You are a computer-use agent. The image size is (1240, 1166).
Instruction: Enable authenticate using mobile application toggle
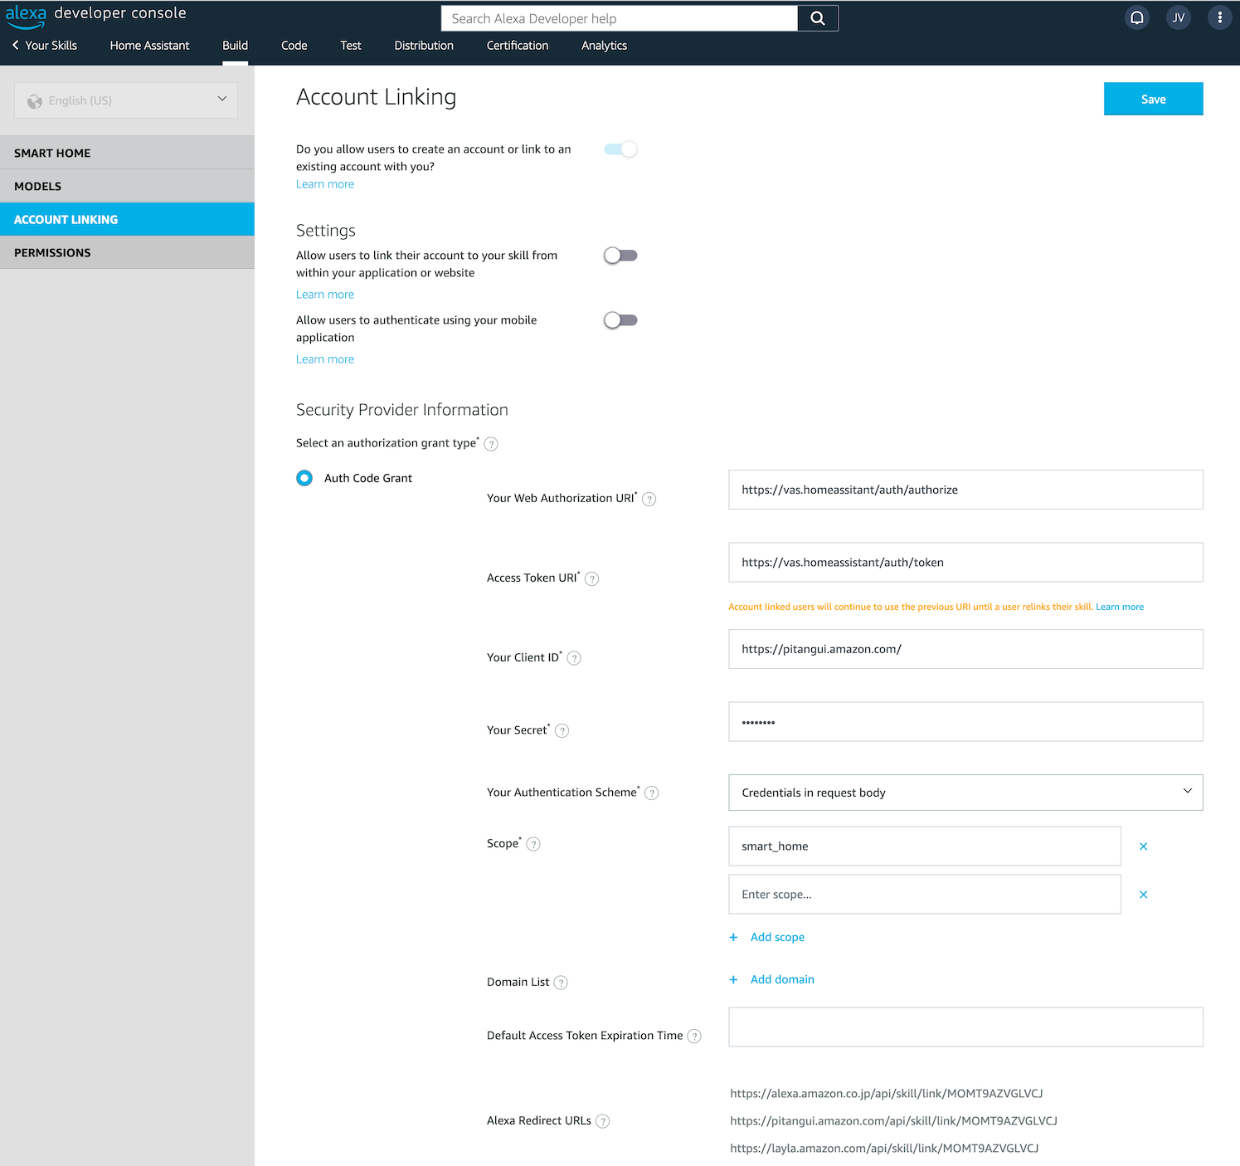pyautogui.click(x=620, y=320)
